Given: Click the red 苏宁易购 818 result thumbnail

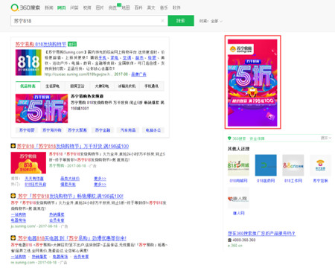Looking at the screenshot, I should pyautogui.click(x=28, y=163).
